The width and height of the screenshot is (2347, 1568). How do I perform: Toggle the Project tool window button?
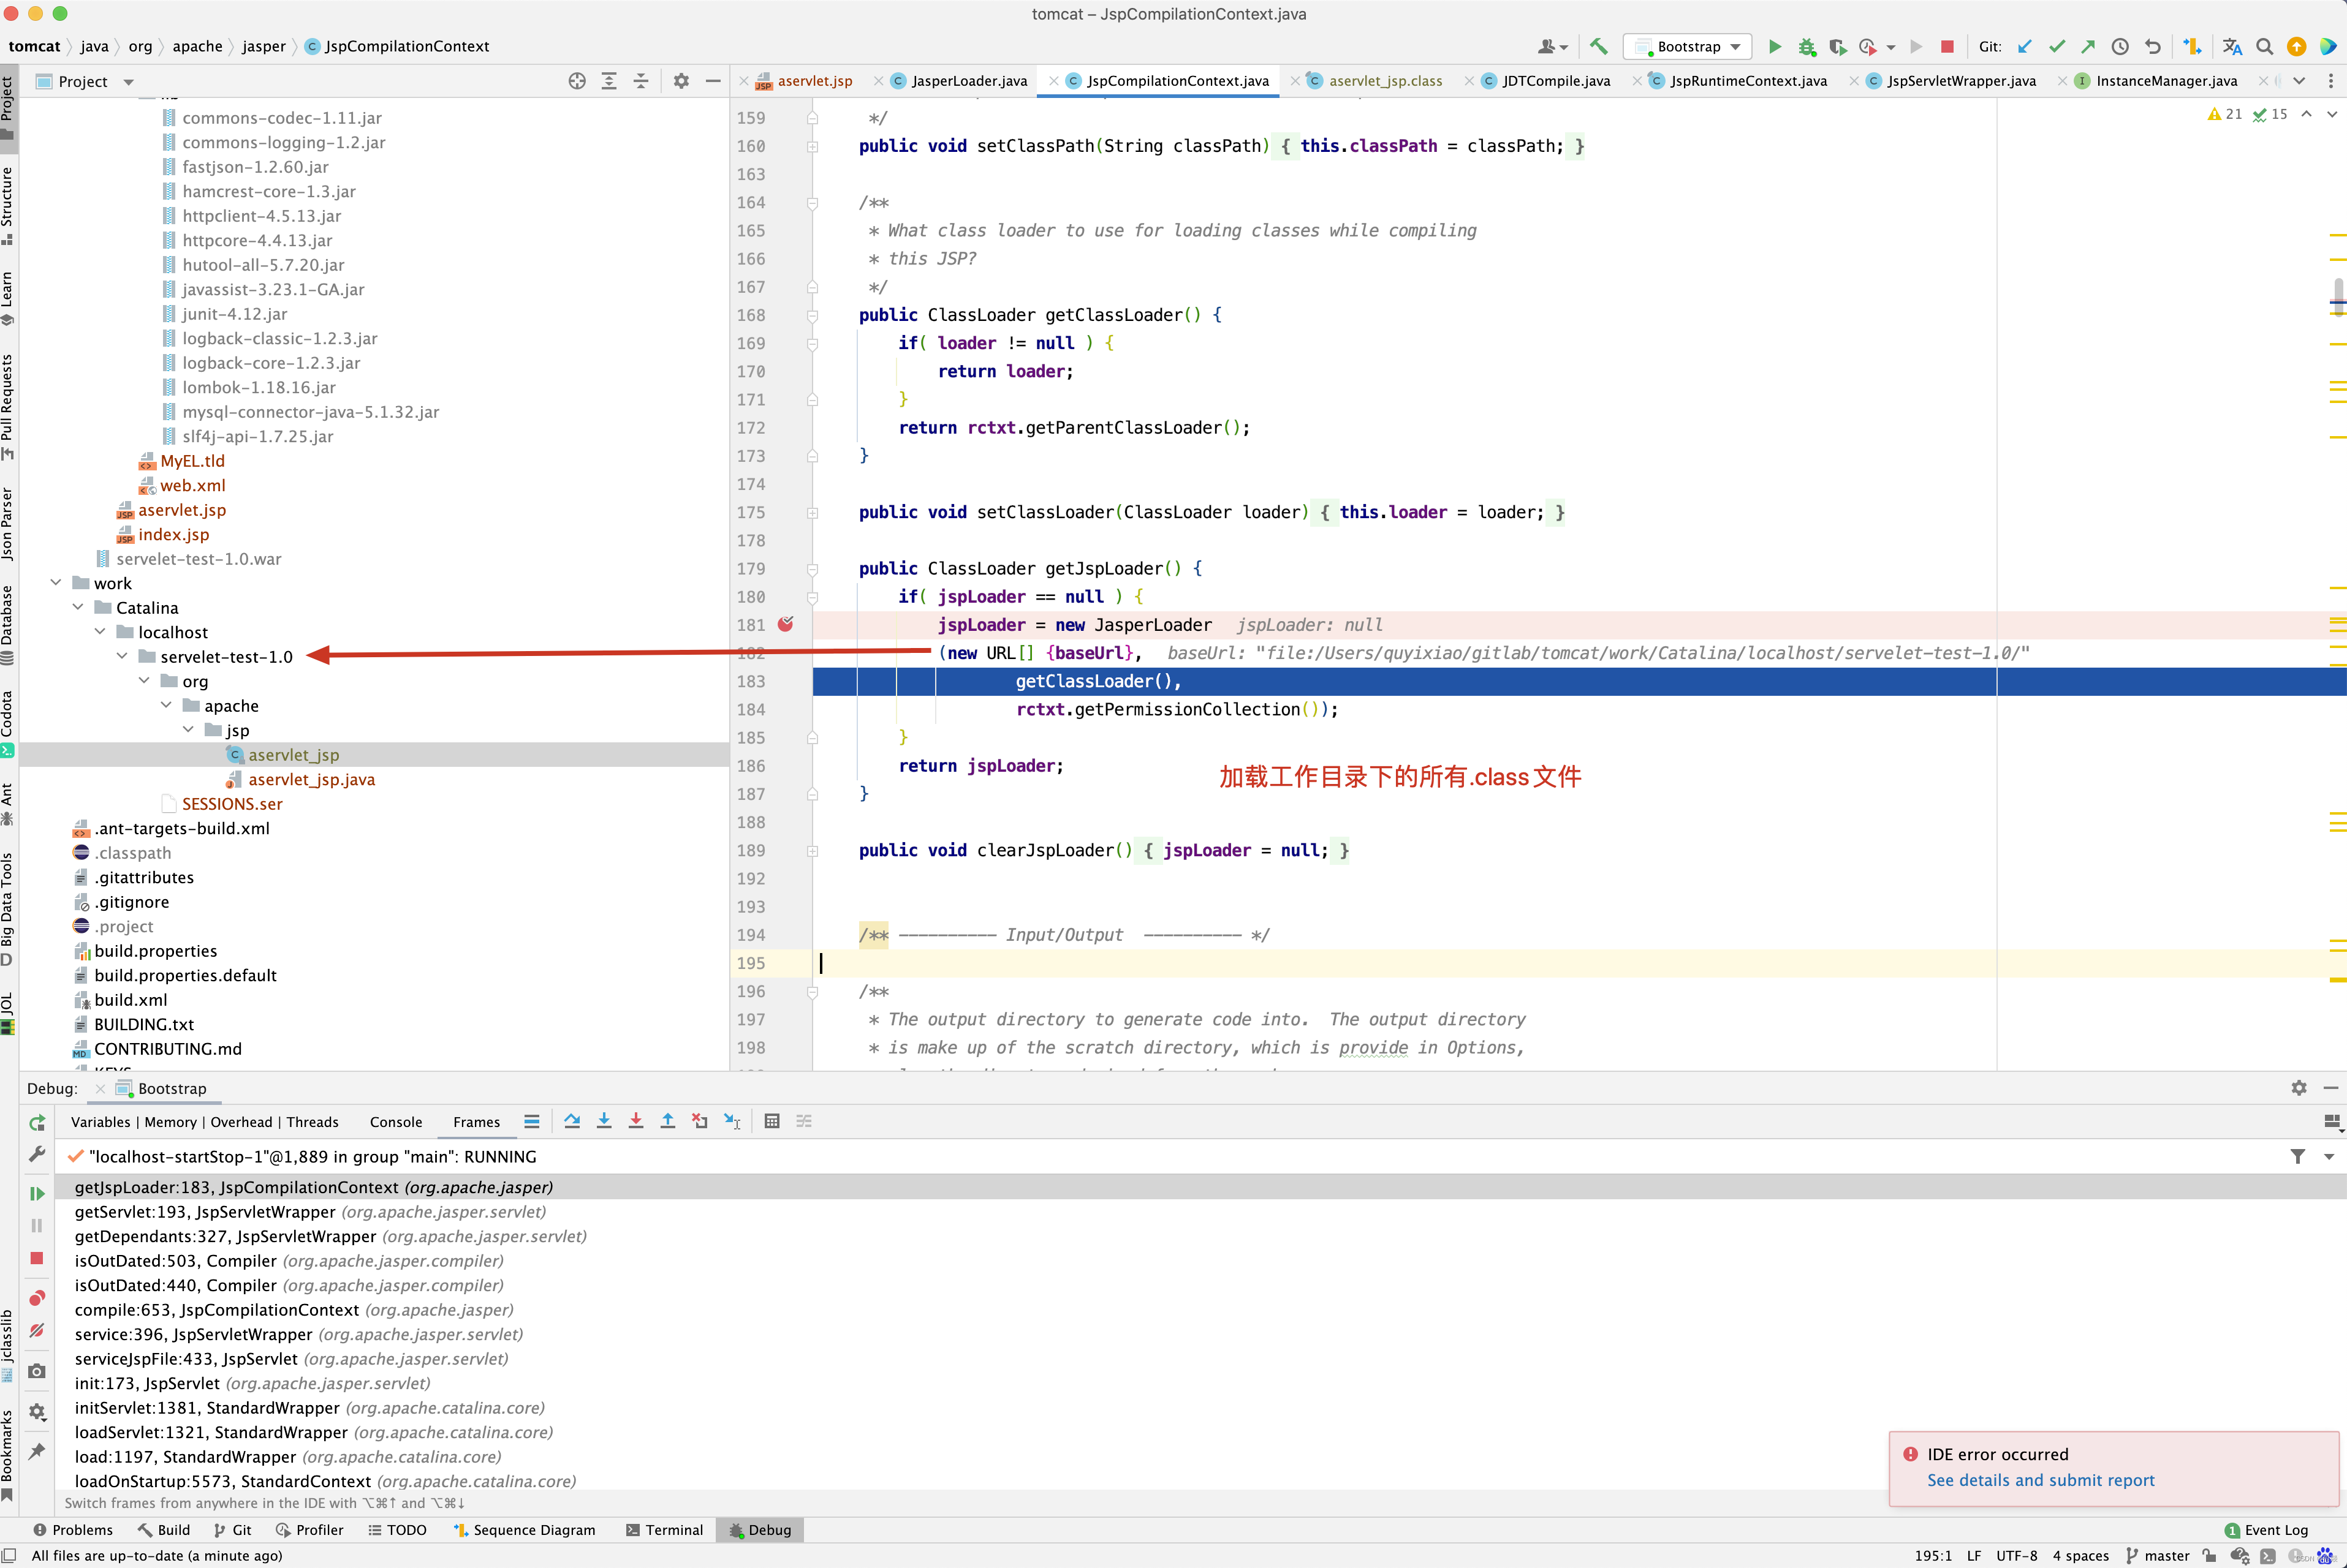(8, 107)
